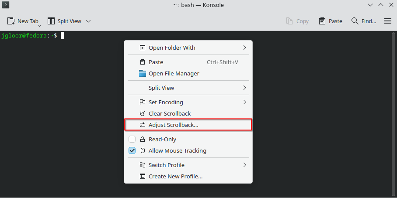
Task: Click the Konsole terminal icon in title bar
Action: point(6,5)
